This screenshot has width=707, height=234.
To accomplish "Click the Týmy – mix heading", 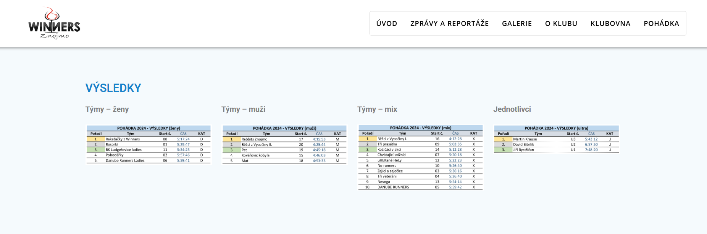I will click(x=377, y=109).
